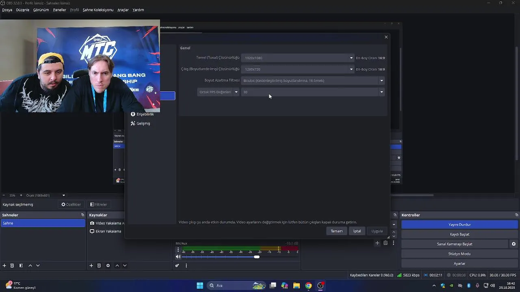This screenshot has height=292, width=520.
Task: Open Ayarlar in Kontroller
Action: pyautogui.click(x=459, y=264)
